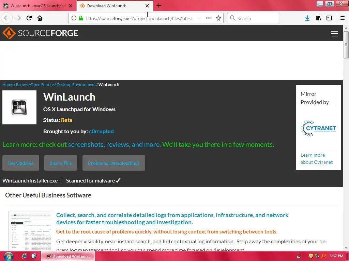
Task: Follow 'screenshots, reviews, and more' link
Action: [x=114, y=144]
